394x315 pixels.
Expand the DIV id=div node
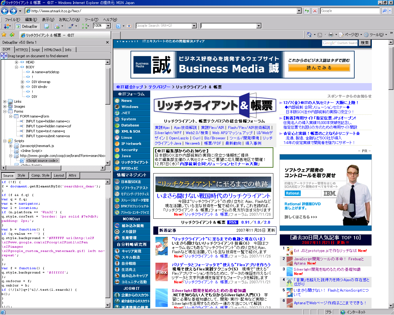(x=22, y=87)
